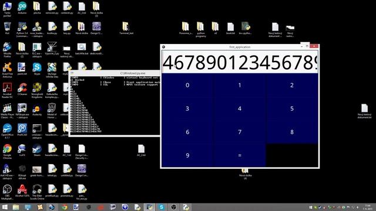
Task: Open the Steam desktop shortcut
Action: click(x=37, y=150)
